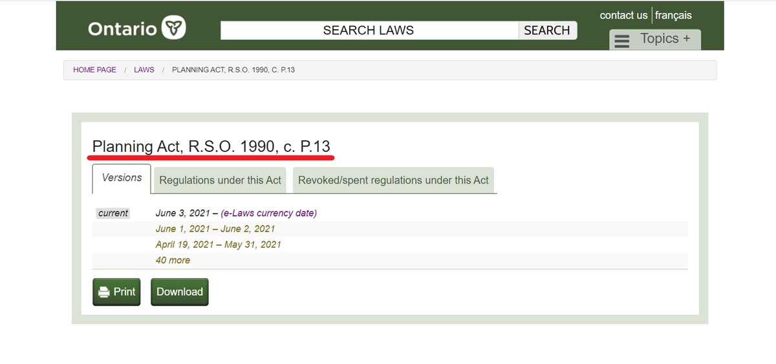The width and height of the screenshot is (776, 364).
Task: Focus the Search Laws input field
Action: pyautogui.click(x=369, y=30)
